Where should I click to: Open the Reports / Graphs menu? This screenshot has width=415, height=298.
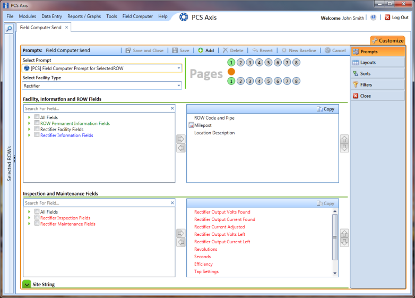pyautogui.click(x=84, y=16)
